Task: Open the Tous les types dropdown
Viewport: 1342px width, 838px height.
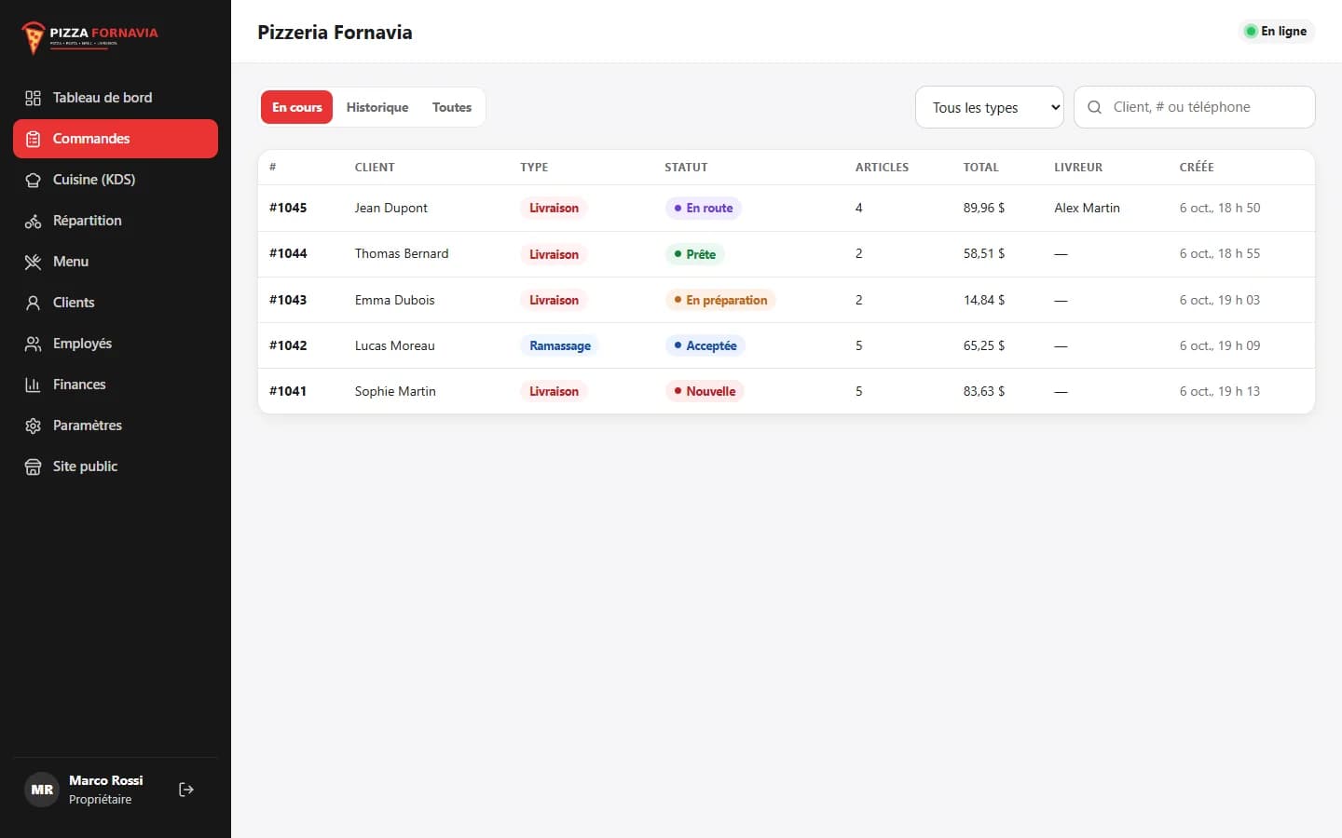Action: click(x=990, y=107)
